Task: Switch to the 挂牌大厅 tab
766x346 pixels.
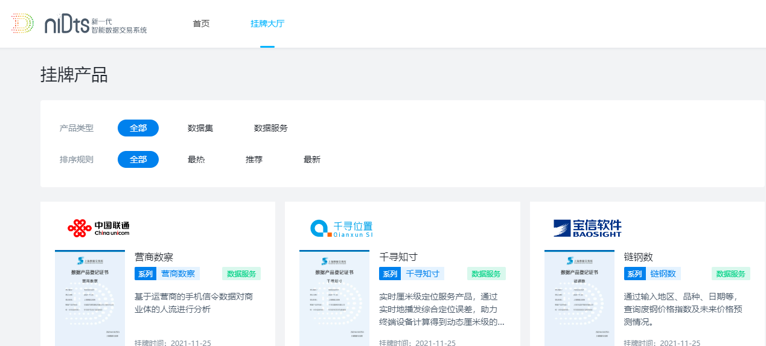Action: pyautogui.click(x=267, y=24)
